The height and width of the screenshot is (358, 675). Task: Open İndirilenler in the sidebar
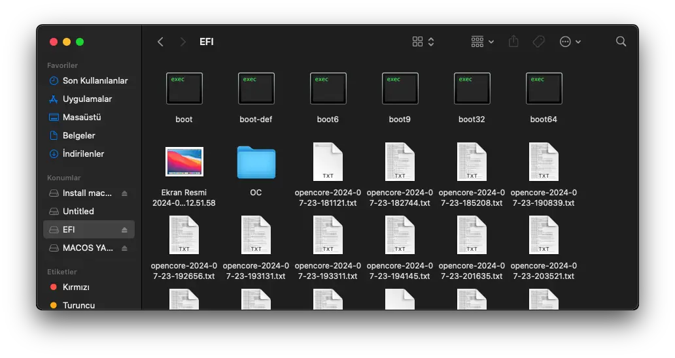click(89, 154)
